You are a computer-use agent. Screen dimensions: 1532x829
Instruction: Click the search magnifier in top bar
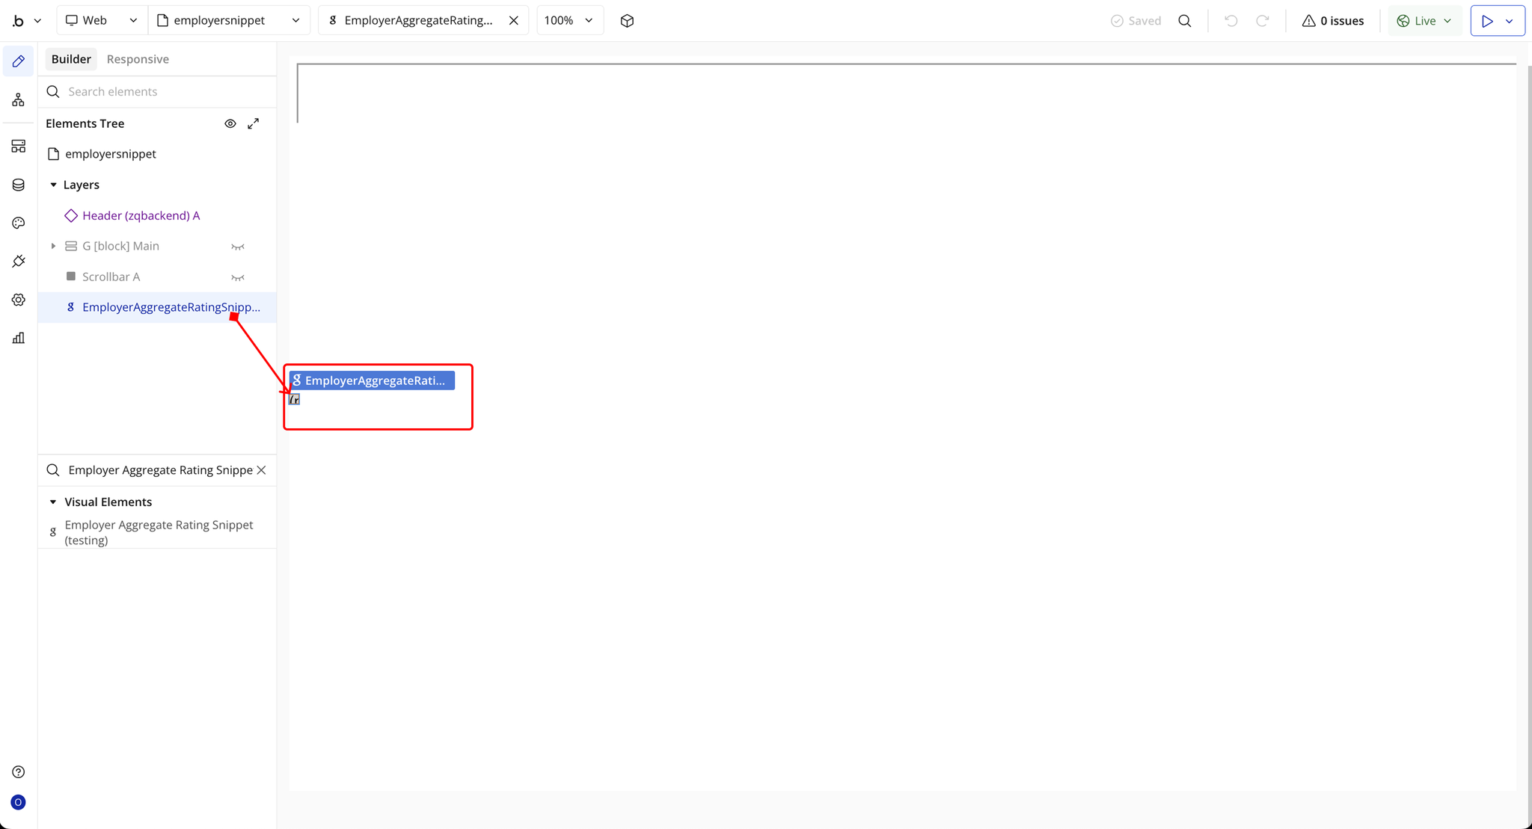(x=1184, y=21)
